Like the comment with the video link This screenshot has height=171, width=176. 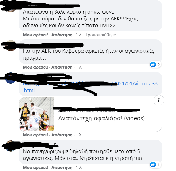[35, 135]
